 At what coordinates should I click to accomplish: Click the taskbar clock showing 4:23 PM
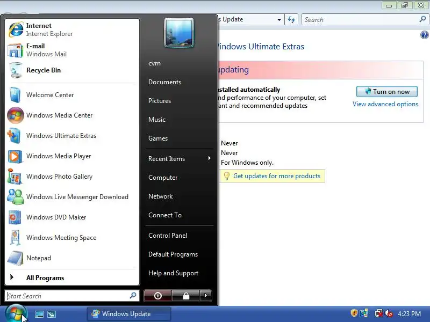tap(409, 313)
